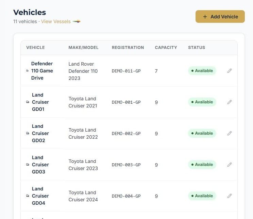This screenshot has height=219, width=253.
Task: Click the STATUS column header
Action: click(197, 48)
